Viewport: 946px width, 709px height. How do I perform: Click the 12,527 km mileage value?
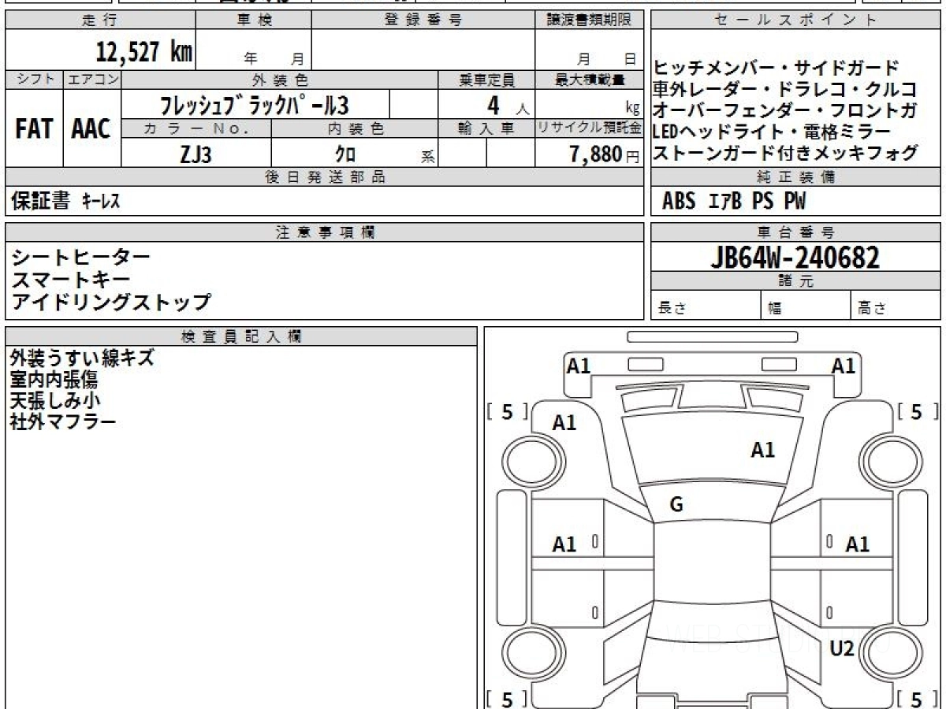[143, 52]
